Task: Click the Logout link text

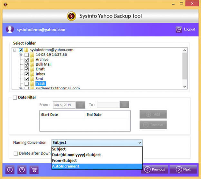Action: 189,29
